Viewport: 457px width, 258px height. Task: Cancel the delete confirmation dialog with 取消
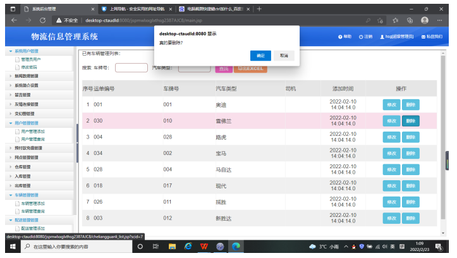point(284,56)
